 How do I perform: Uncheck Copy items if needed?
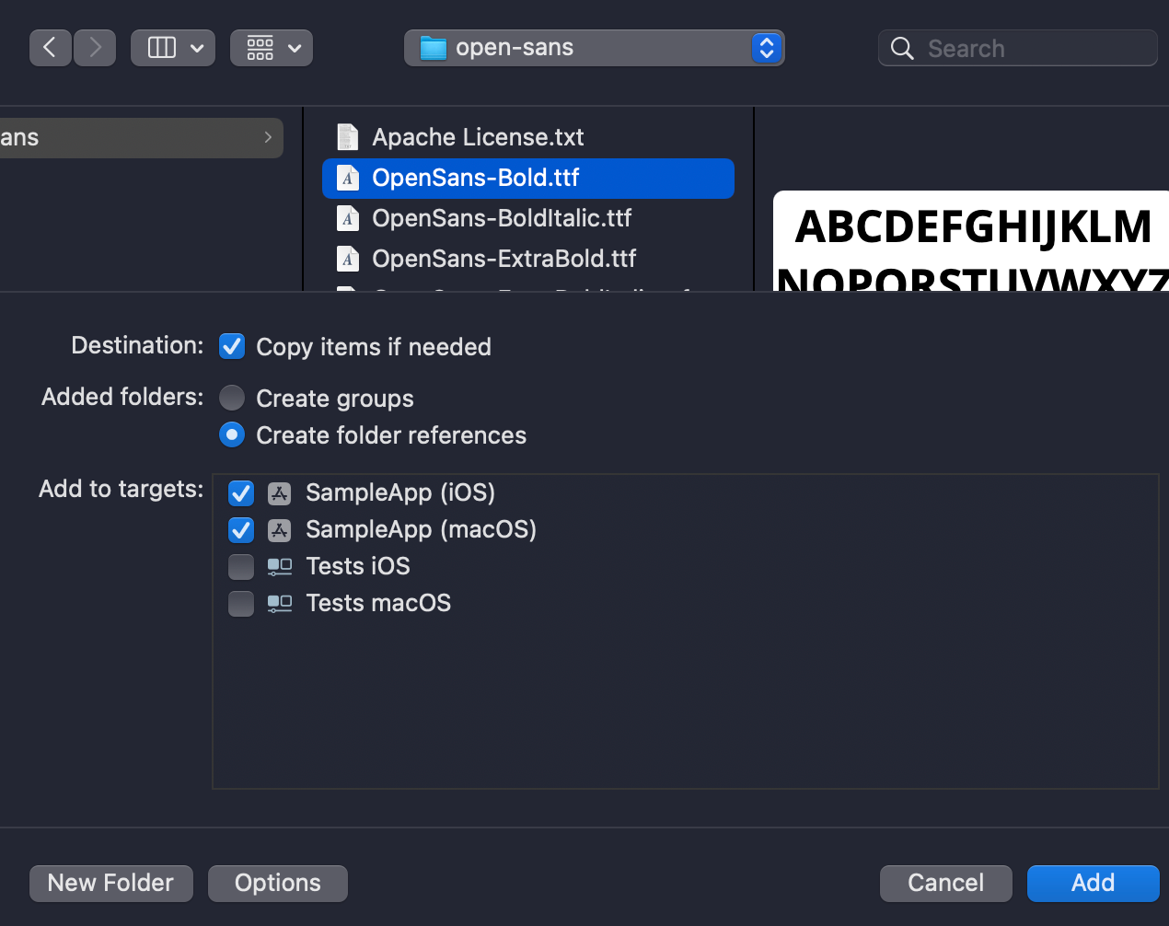click(231, 346)
